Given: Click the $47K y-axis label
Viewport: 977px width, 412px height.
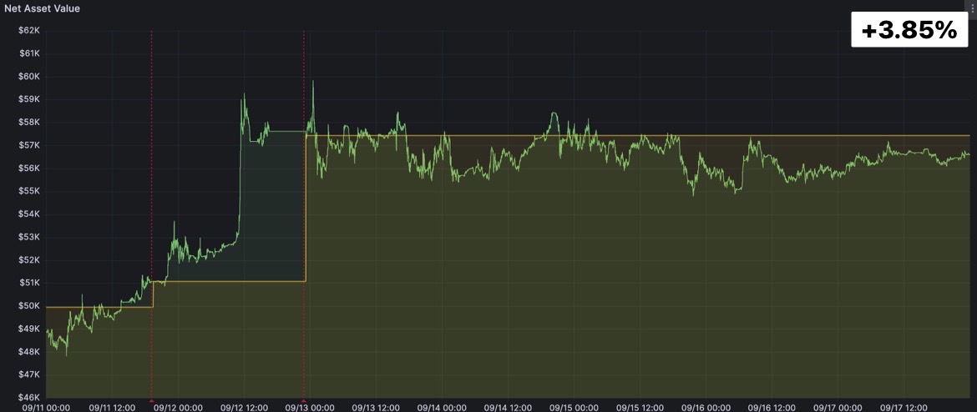Looking at the screenshot, I should pyautogui.click(x=31, y=374).
